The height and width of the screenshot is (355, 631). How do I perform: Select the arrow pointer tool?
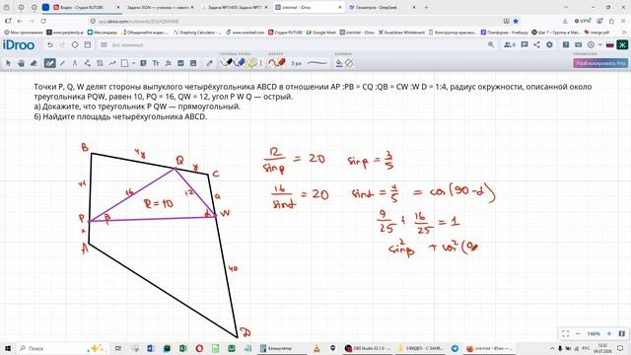[x=8, y=63]
